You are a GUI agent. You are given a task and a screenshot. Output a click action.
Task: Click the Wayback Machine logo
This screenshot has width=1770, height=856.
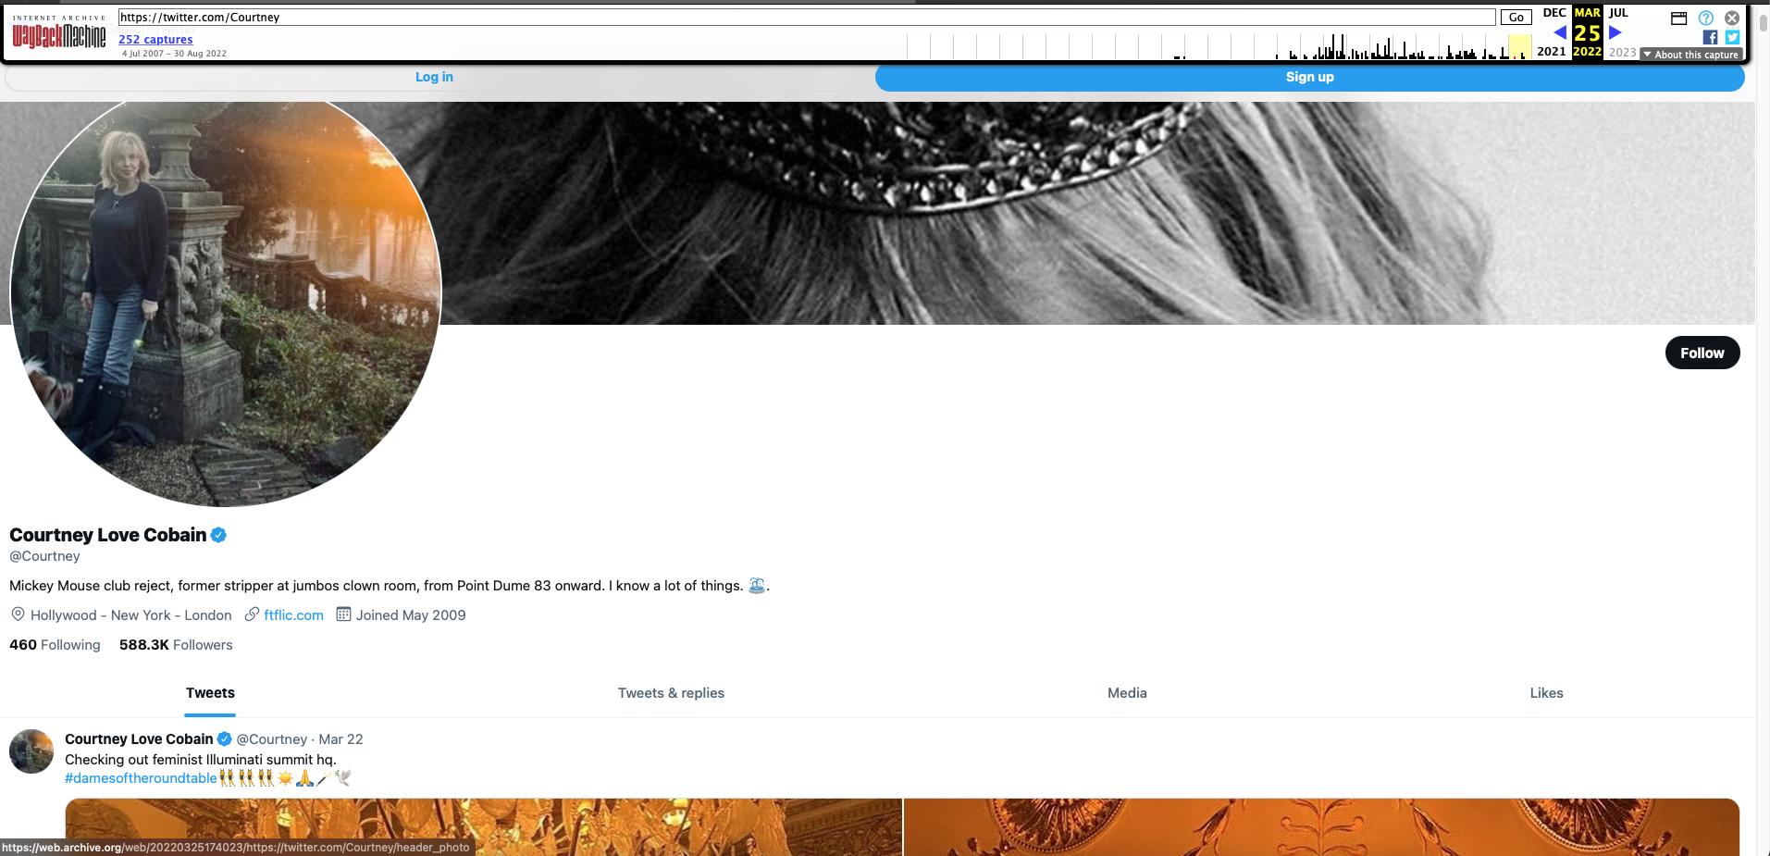[59, 34]
